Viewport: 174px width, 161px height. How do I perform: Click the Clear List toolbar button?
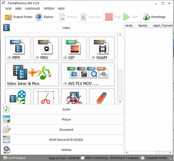tap(90, 17)
